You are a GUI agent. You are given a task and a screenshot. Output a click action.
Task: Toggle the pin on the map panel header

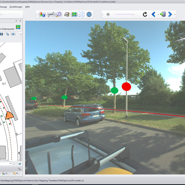pos(16,21)
